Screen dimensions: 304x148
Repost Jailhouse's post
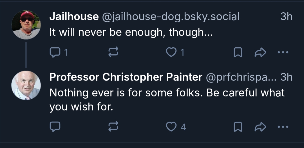pos(113,52)
